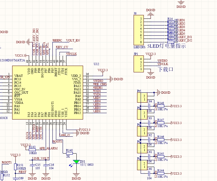The image size is (217, 181).
Task: Select capacitor C63 symbol
Action: [x=149, y=123]
